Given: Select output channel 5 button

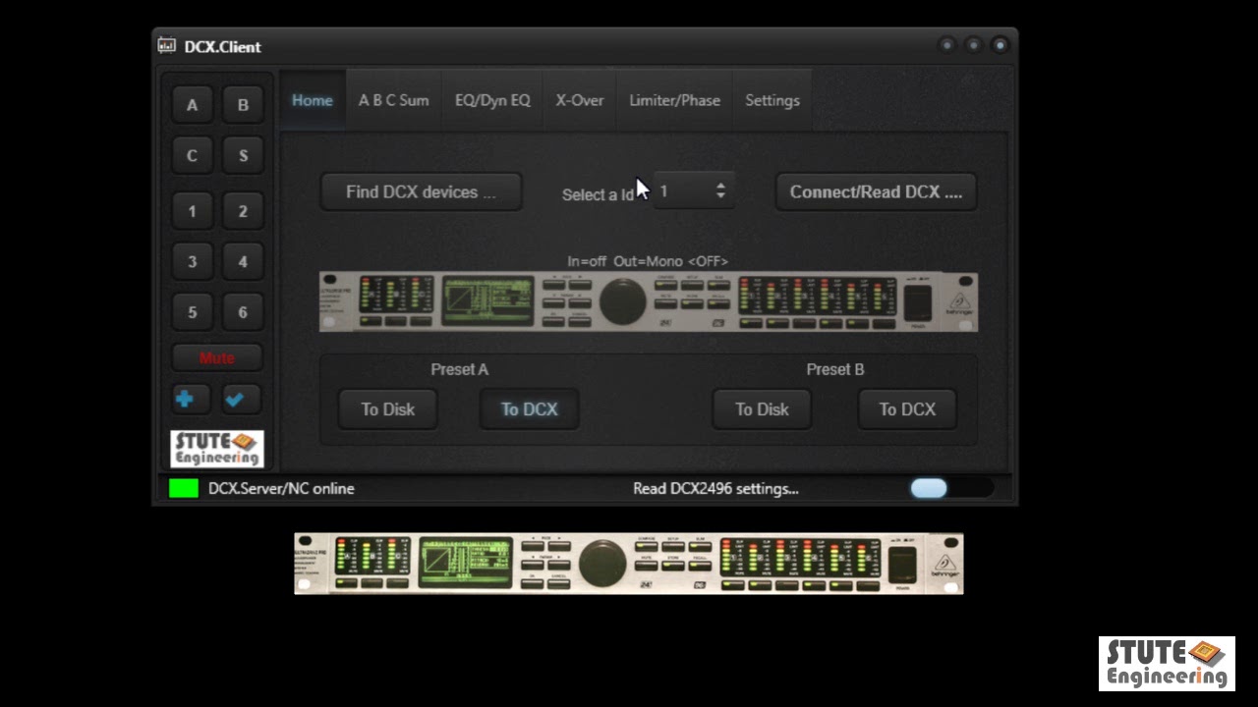Looking at the screenshot, I should point(192,312).
